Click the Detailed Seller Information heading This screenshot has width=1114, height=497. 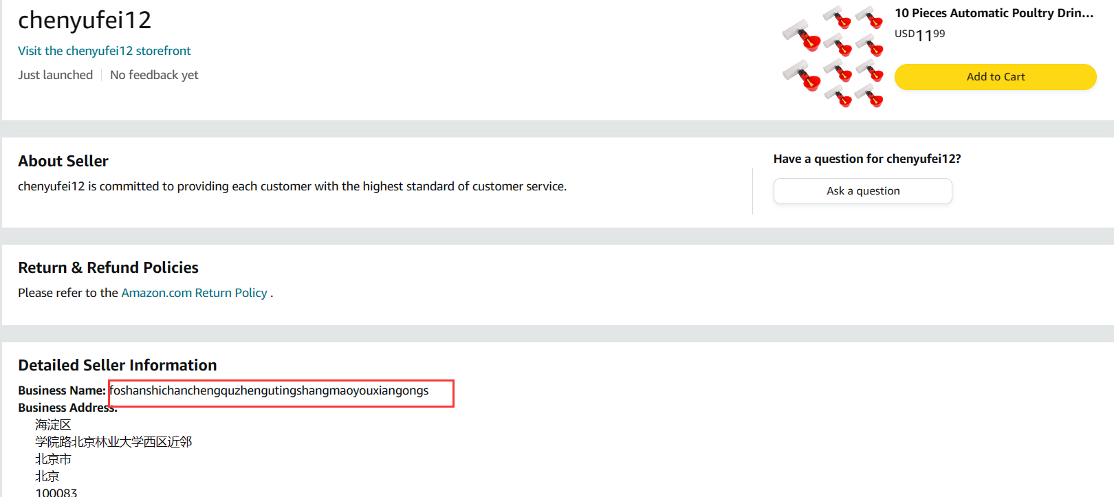click(x=118, y=365)
